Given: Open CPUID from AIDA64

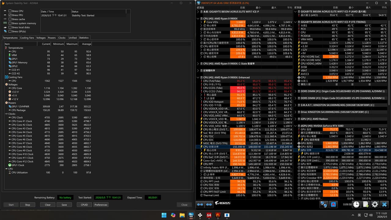Looking at the screenshot, I should tap(84, 205).
